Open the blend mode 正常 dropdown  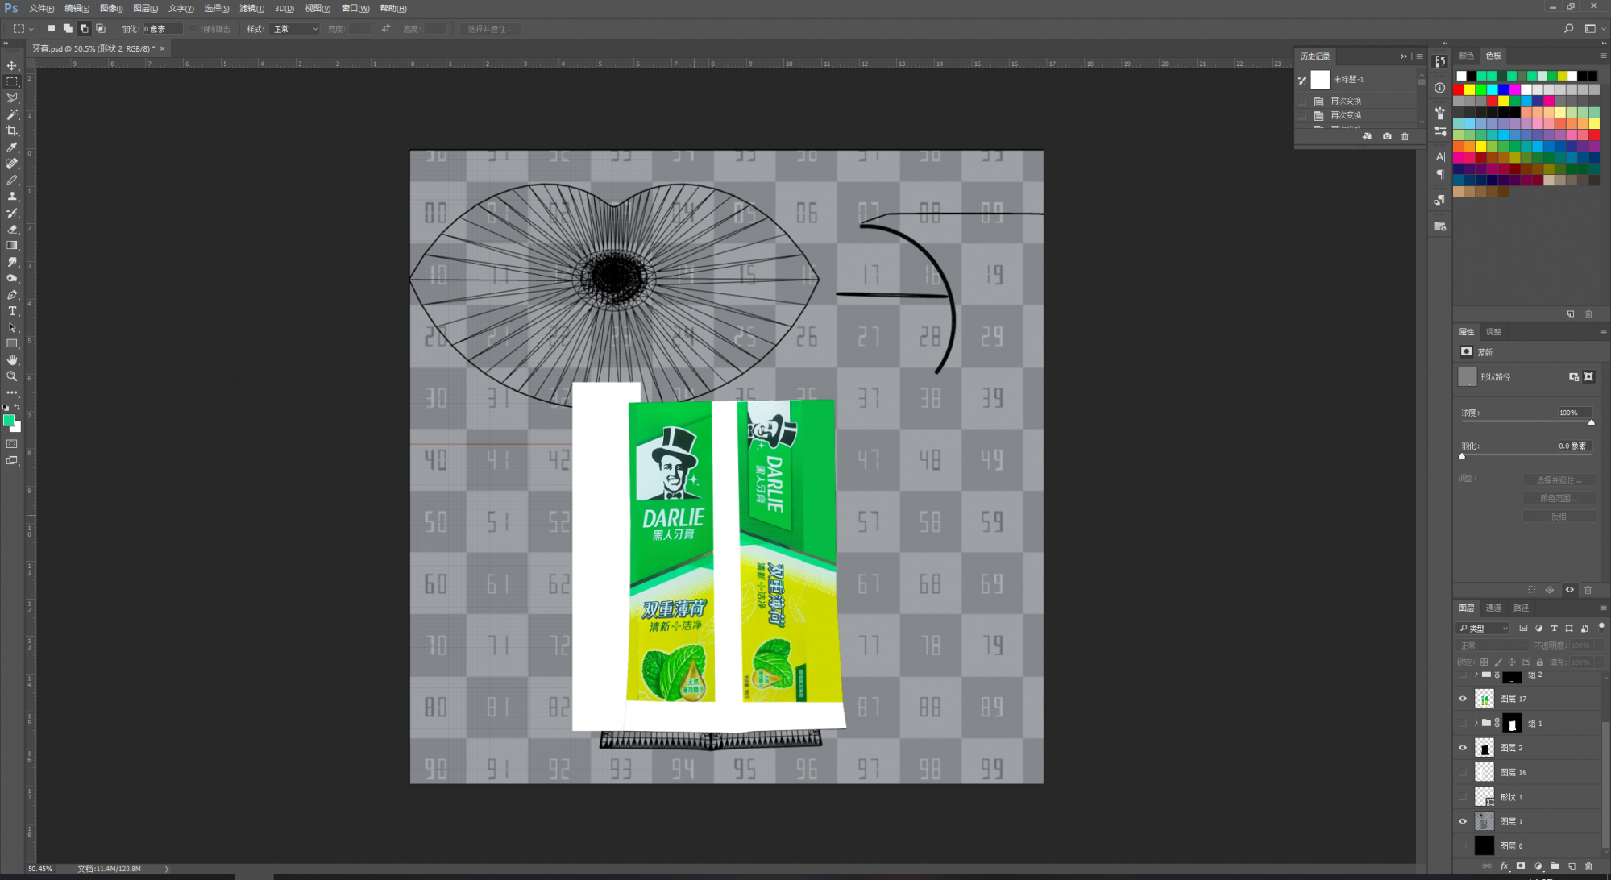(1493, 645)
